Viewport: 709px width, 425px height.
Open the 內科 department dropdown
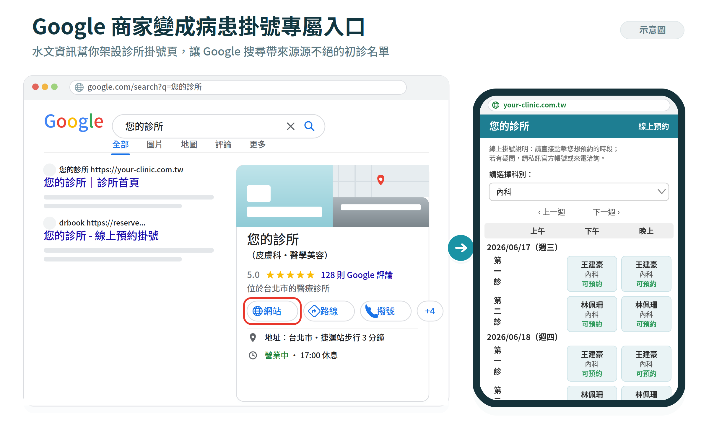pyautogui.click(x=579, y=192)
